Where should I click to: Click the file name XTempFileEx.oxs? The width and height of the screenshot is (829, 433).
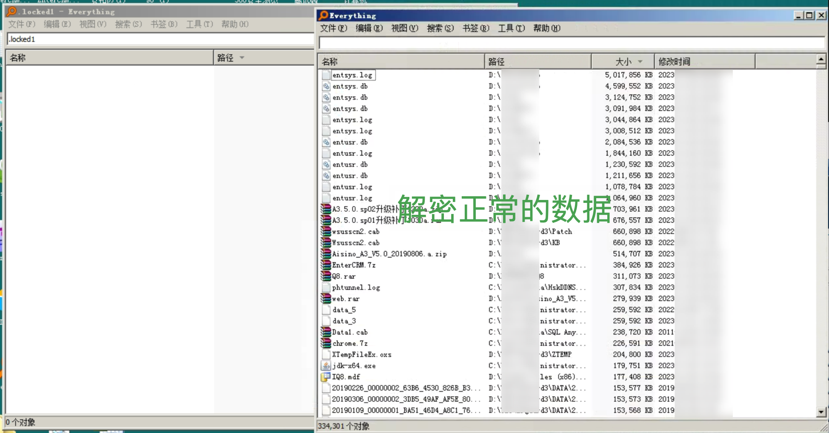click(362, 355)
